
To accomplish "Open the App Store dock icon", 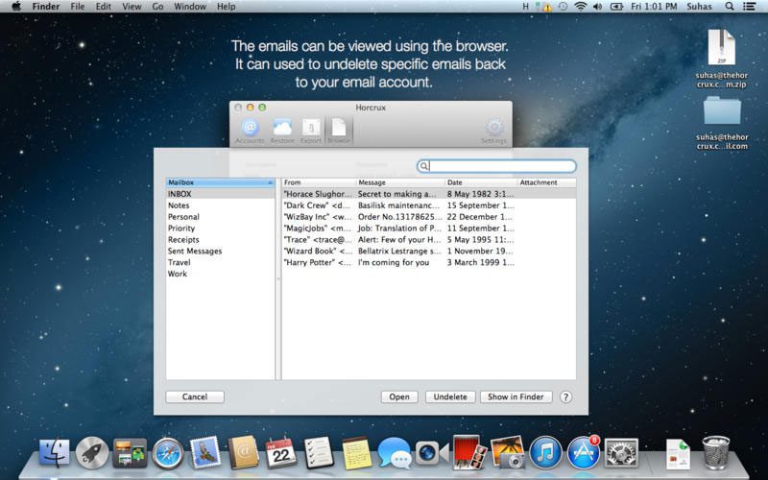I will pos(583,452).
